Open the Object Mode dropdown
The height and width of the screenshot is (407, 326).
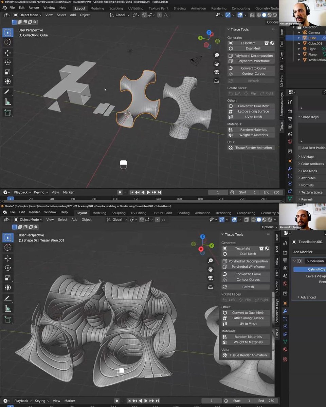(29, 15)
